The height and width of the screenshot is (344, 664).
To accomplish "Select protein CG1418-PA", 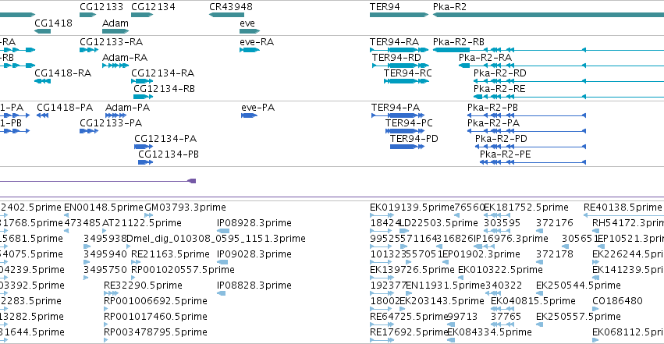I will pos(42,115).
